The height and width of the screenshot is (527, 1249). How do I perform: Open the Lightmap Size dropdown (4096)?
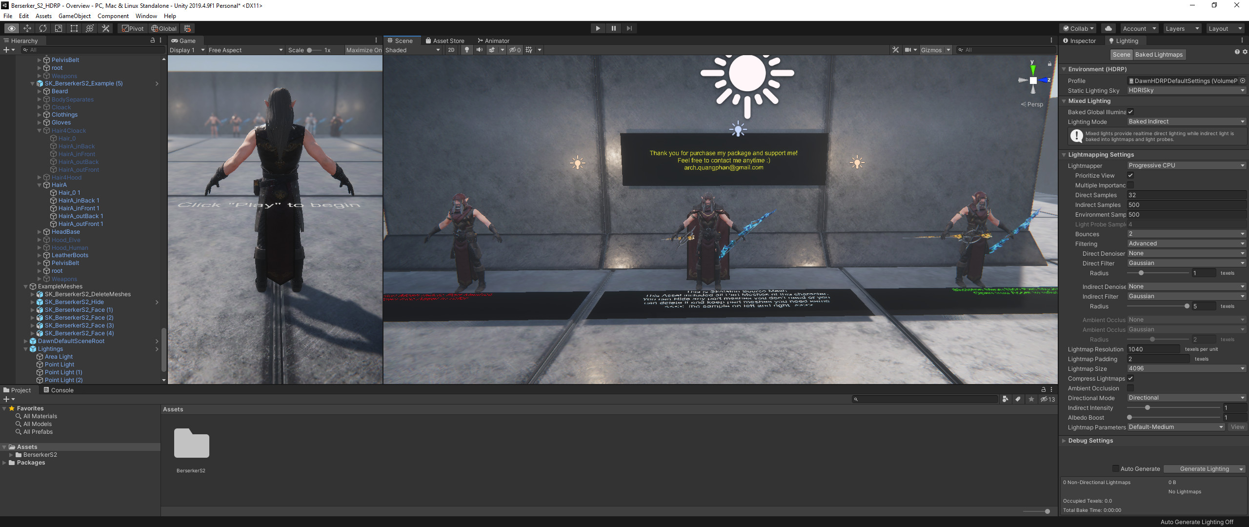pyautogui.click(x=1187, y=368)
